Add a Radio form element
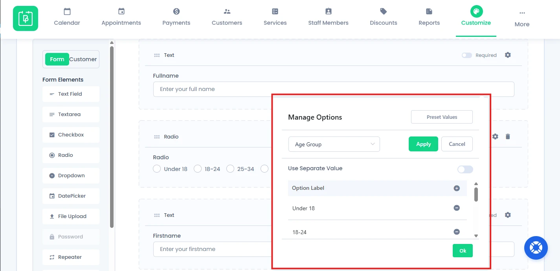The height and width of the screenshot is (271, 560). (71, 155)
